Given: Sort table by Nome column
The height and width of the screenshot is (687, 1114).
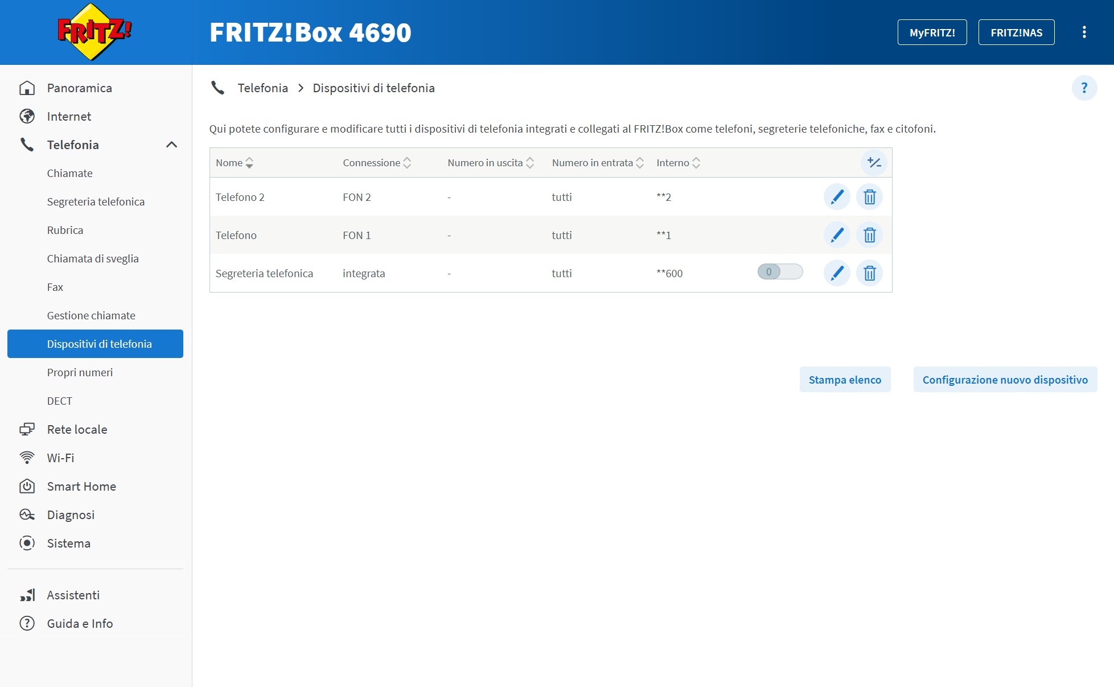Looking at the screenshot, I should [234, 163].
